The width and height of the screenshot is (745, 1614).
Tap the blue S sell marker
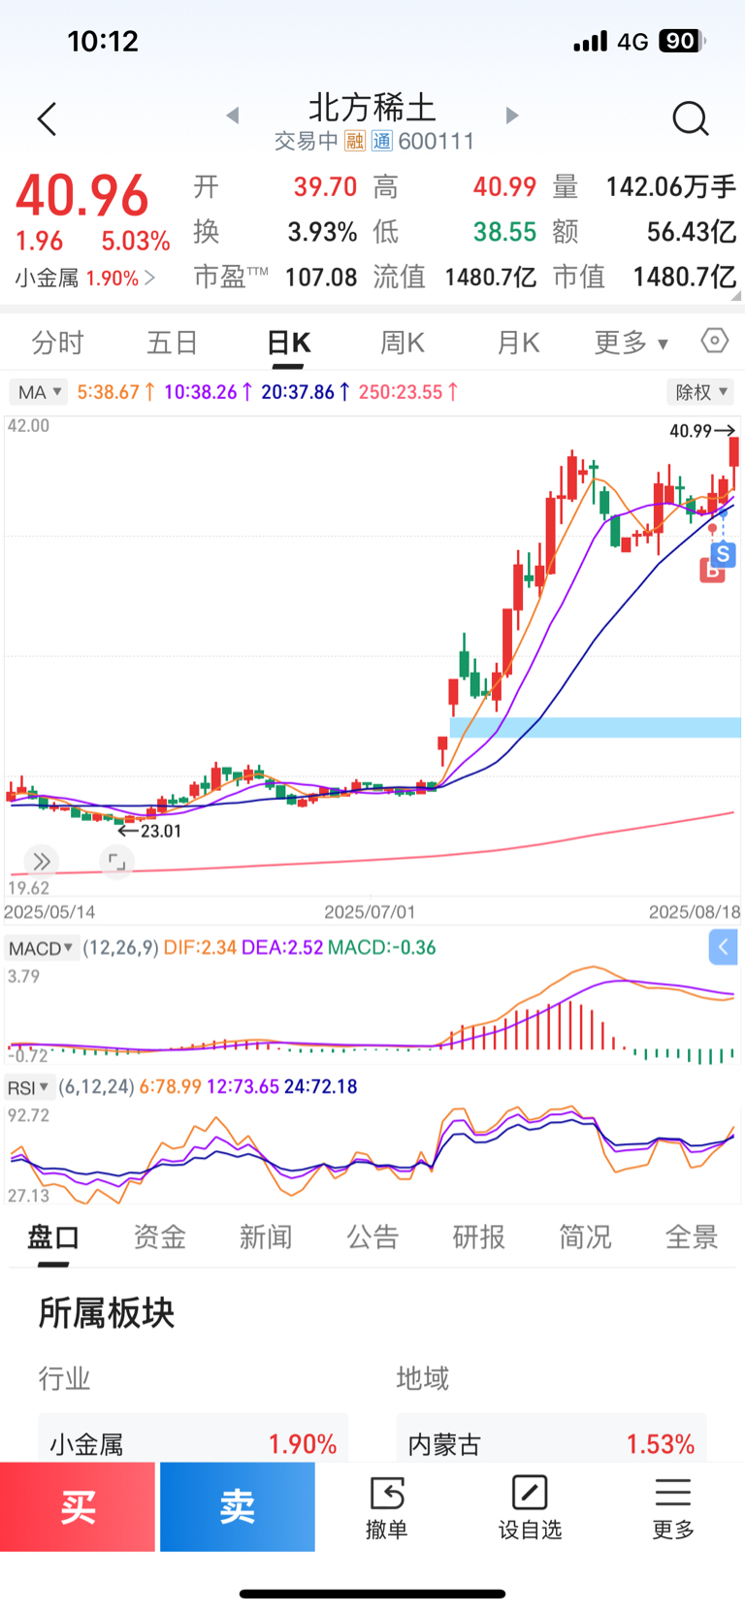point(723,555)
